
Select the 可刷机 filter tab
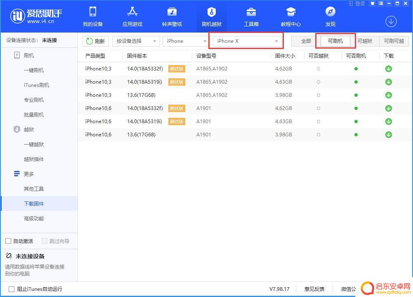click(x=335, y=41)
